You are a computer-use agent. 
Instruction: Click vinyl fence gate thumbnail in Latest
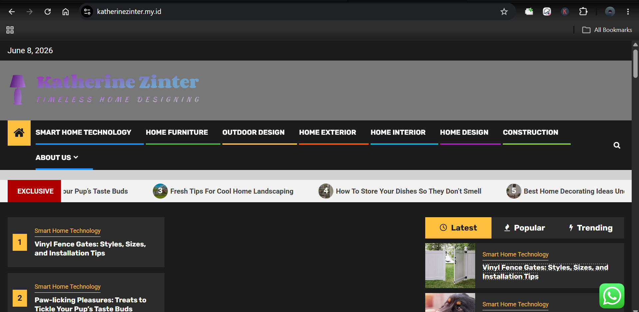[450, 265]
